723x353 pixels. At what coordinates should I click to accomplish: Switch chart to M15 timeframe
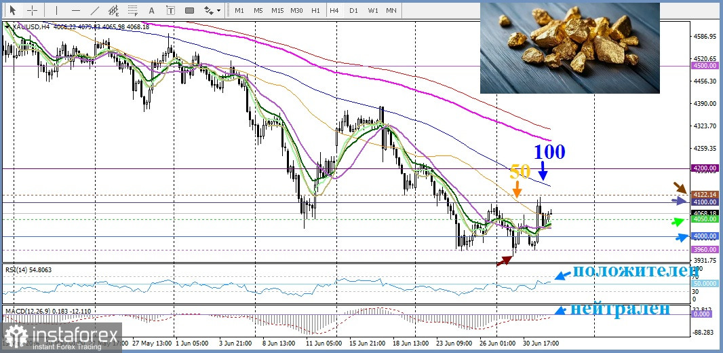tap(277, 10)
